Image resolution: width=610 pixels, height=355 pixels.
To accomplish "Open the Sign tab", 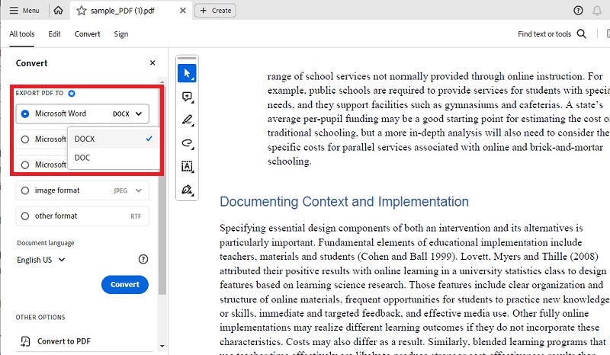I will point(121,34).
